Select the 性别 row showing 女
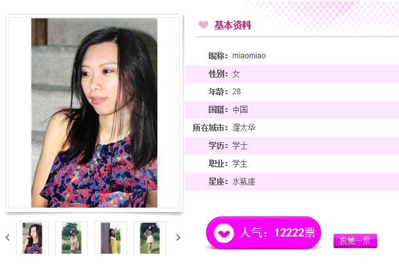This screenshot has width=399, height=273. (292, 74)
